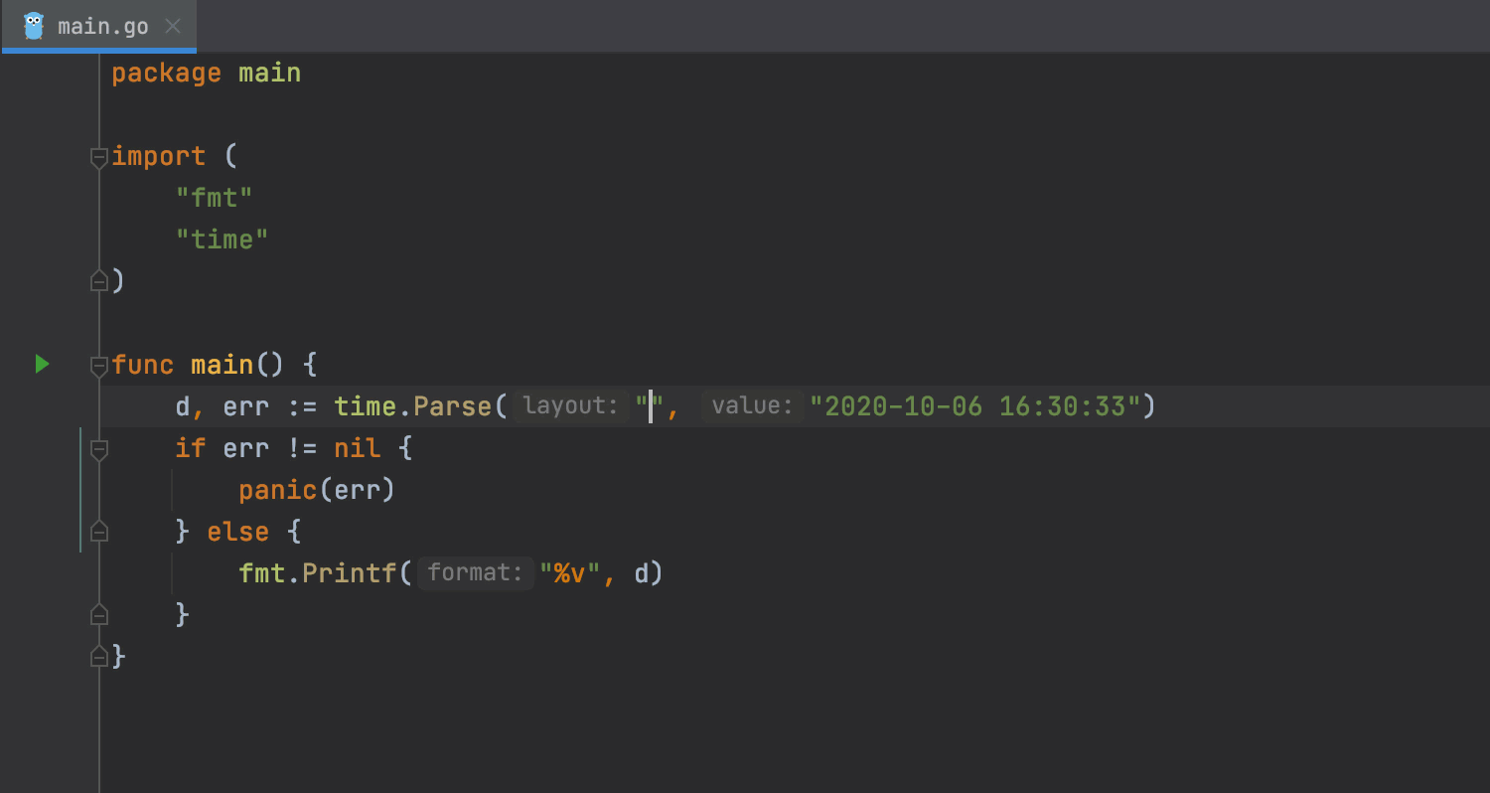The width and height of the screenshot is (1490, 793).
Task: Click the Go gopher icon on main.go tab
Action: click(34, 26)
